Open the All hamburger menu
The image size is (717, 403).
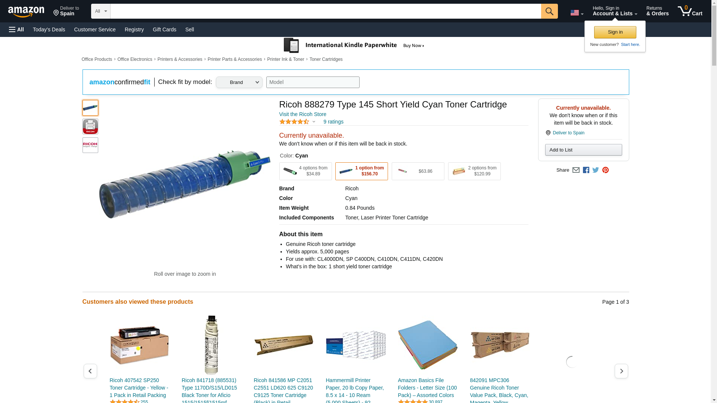tap(16, 29)
